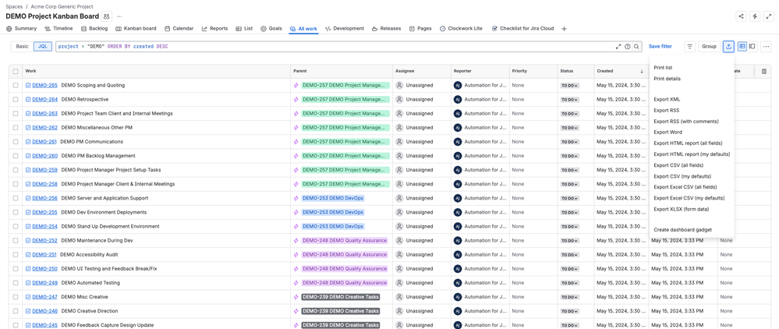779x329 pixels.
Task: Toggle the select-all checkbox in header
Action: point(15,71)
